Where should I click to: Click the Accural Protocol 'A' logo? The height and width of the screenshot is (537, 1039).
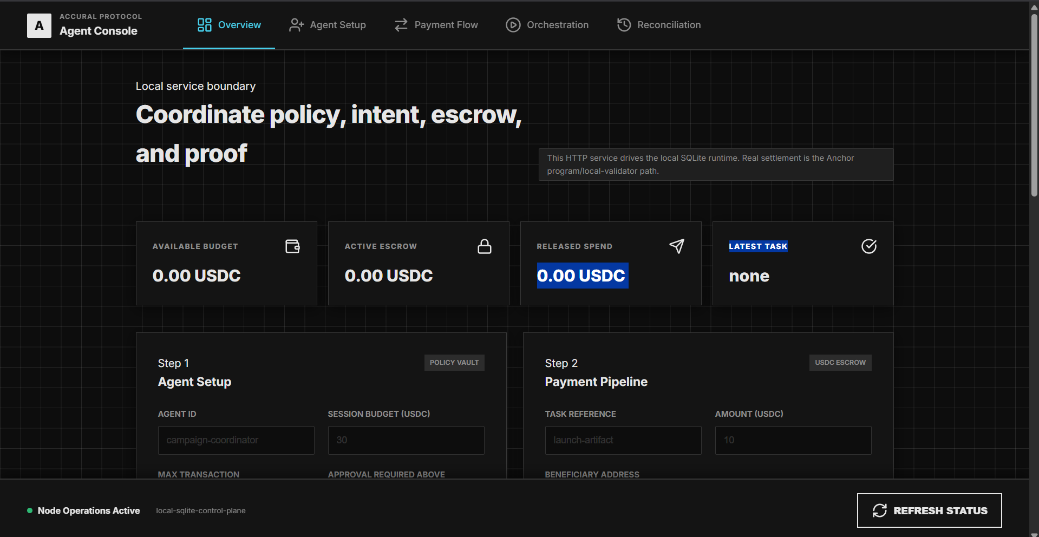click(x=39, y=25)
